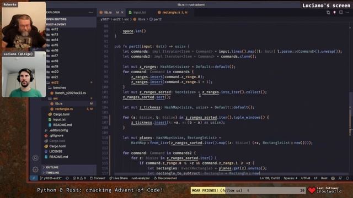Screen dimensions: 353x198
Task: Open errors and warnings problems indicator
Action: click(79, 178)
